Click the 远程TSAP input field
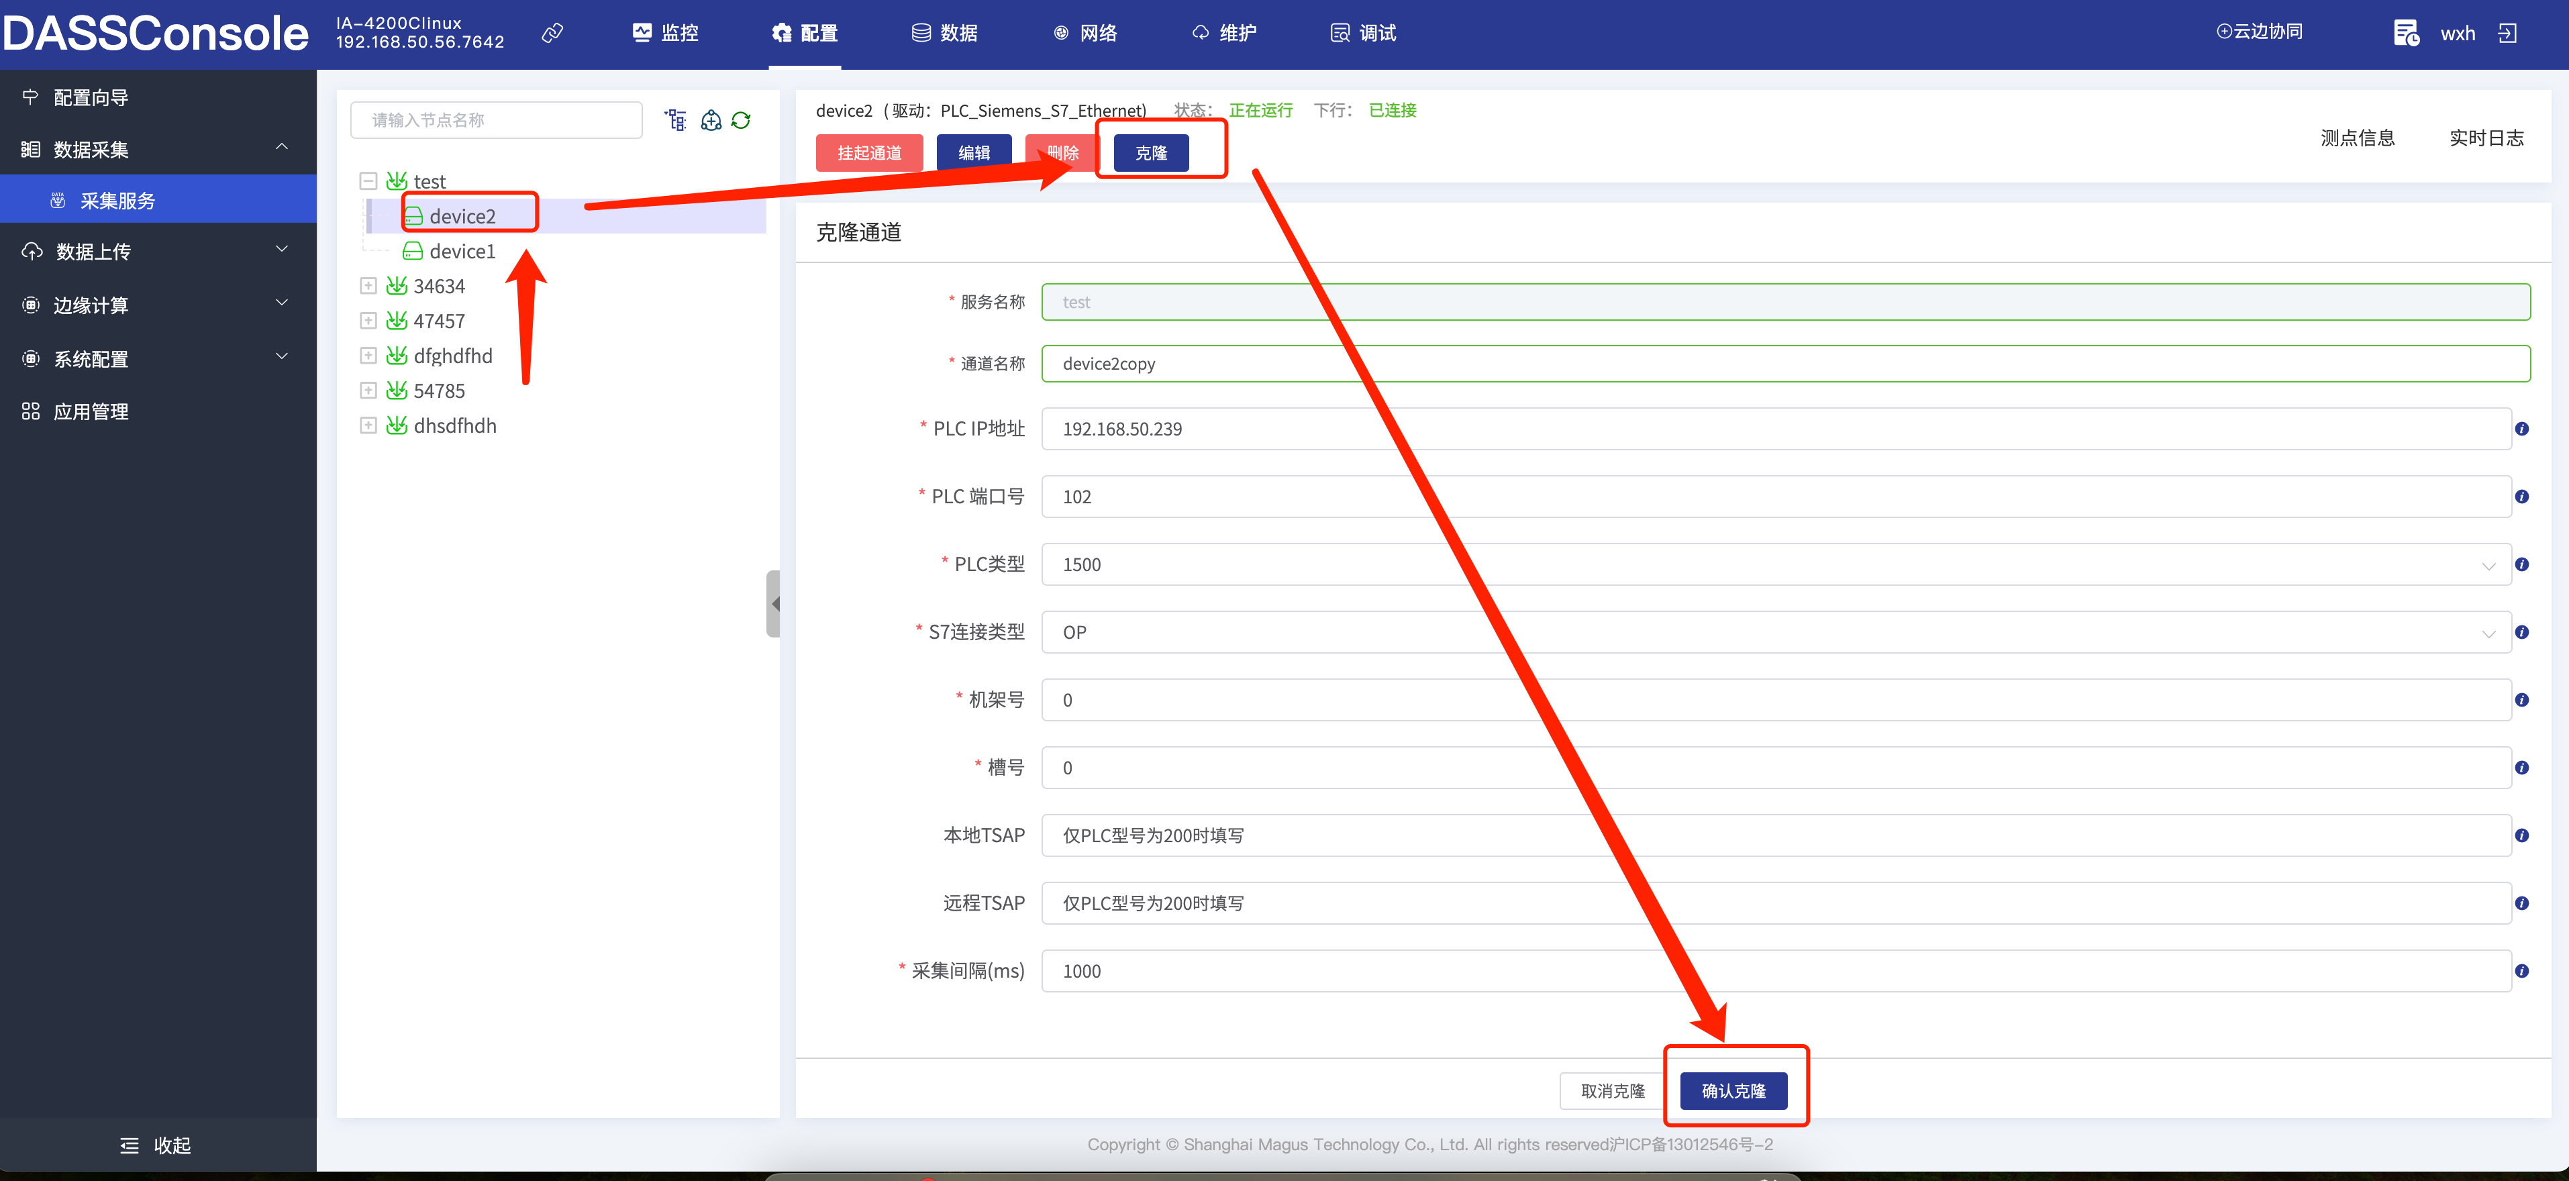 tap(1776, 904)
